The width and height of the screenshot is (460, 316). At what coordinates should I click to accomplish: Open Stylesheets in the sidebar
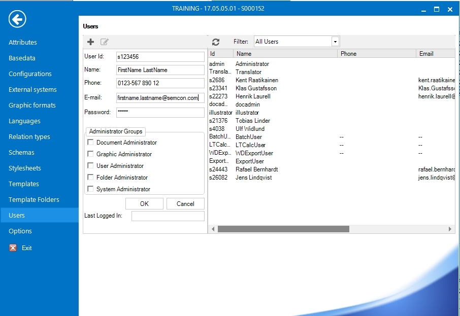tap(25, 168)
